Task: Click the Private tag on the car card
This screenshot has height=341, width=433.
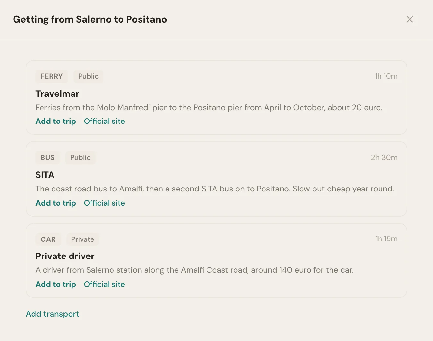Action: pyautogui.click(x=83, y=239)
